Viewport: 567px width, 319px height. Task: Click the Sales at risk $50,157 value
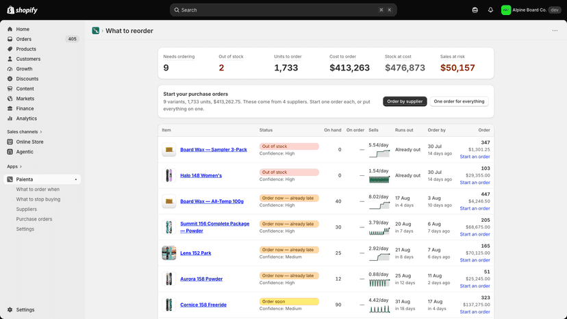pyautogui.click(x=457, y=68)
